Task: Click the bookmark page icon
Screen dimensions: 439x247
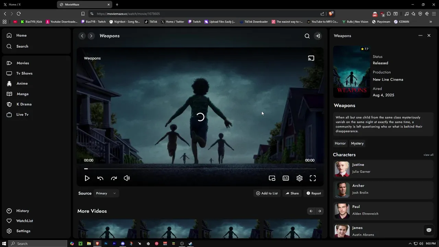Action: [x=83, y=14]
